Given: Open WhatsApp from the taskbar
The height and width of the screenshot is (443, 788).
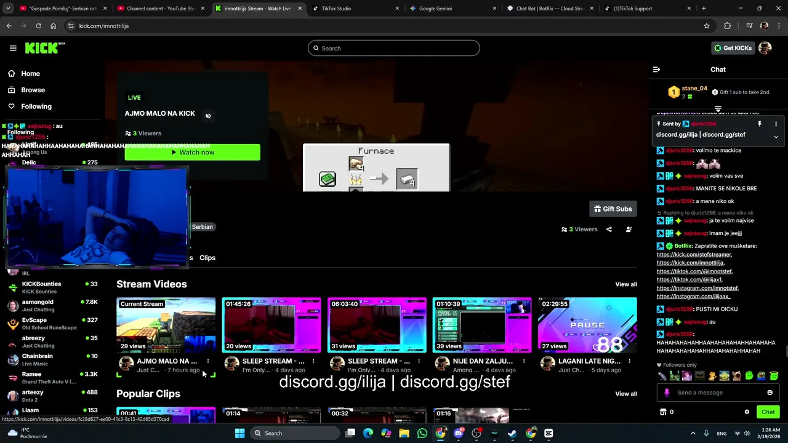Looking at the screenshot, I should [x=422, y=433].
